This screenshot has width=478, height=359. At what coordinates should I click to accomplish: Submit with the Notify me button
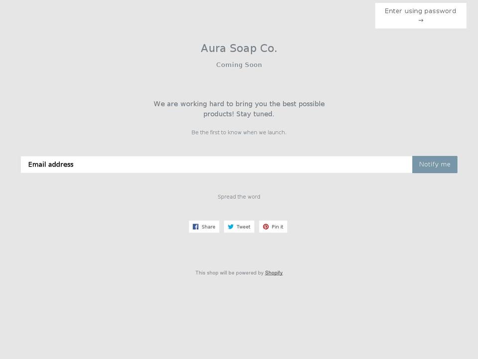coord(435,165)
